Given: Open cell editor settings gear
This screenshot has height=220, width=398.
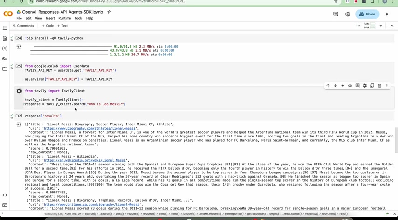Looking at the screenshot, I should pyautogui.click(x=365, y=86).
